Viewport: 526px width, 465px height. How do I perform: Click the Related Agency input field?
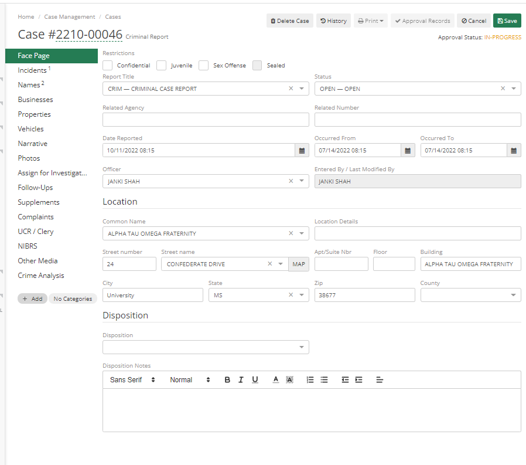(x=205, y=120)
